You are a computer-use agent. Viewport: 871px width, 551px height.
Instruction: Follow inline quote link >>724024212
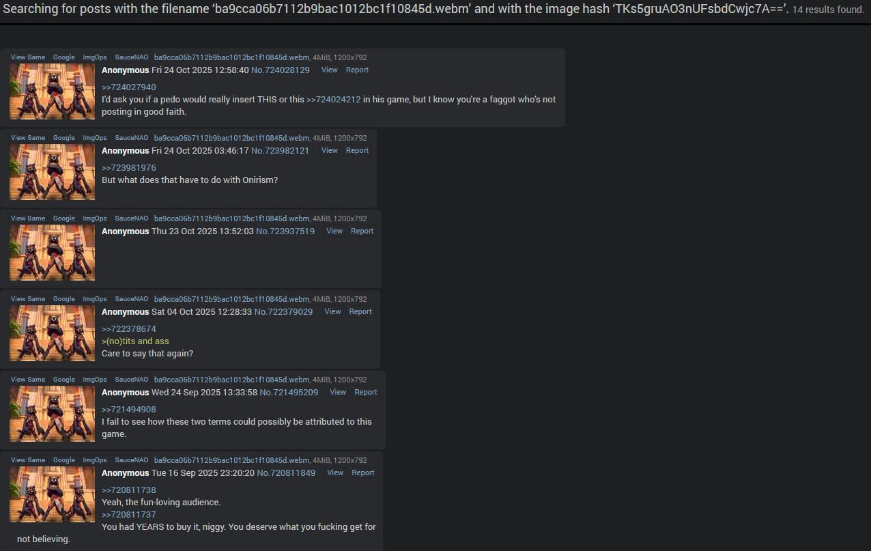coord(334,100)
